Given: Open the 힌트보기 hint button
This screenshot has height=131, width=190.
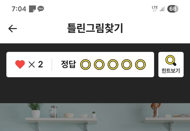Looking at the screenshot, I should click(x=171, y=64).
